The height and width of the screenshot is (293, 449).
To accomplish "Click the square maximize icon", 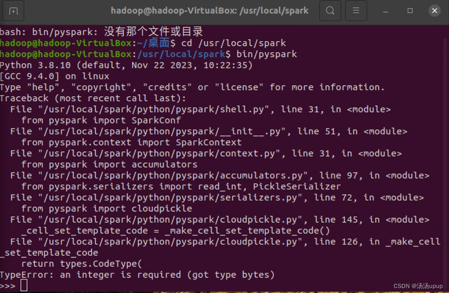I will 410,11.
